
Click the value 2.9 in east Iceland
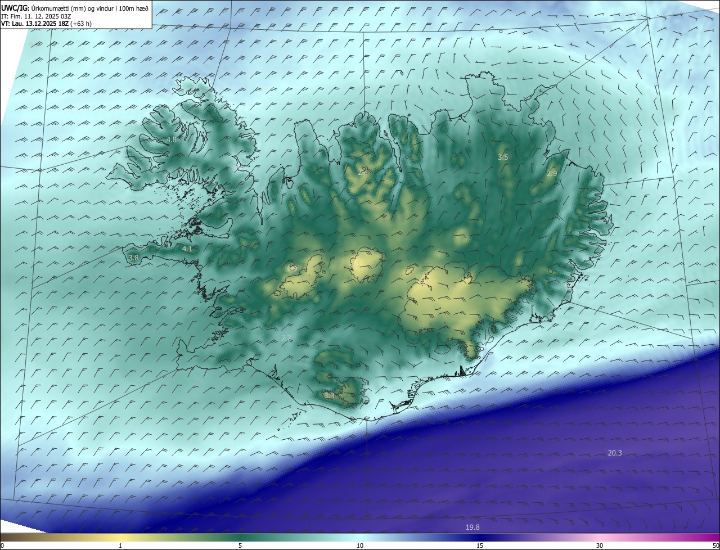(x=552, y=174)
